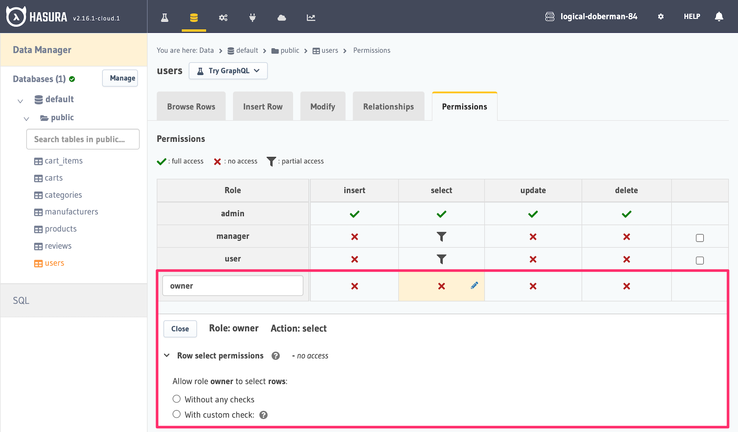This screenshot has height=432, width=738.
Task: Open the API flask icon in top nav
Action: click(165, 17)
